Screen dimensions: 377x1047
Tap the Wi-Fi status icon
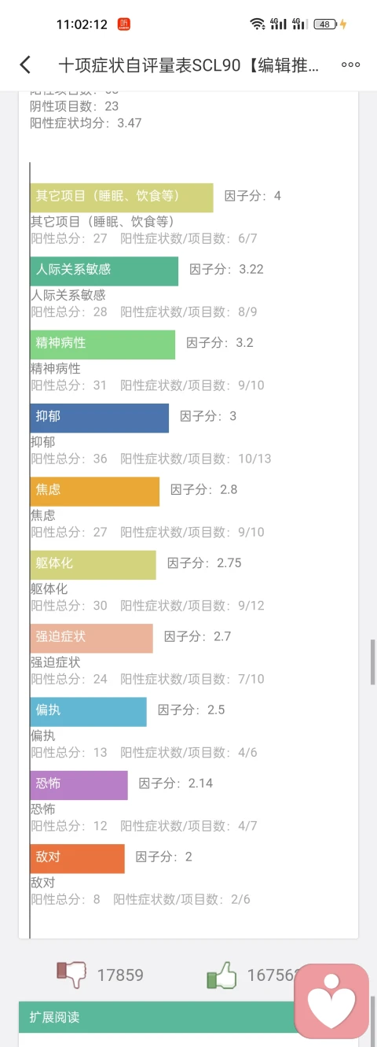pyautogui.click(x=258, y=24)
